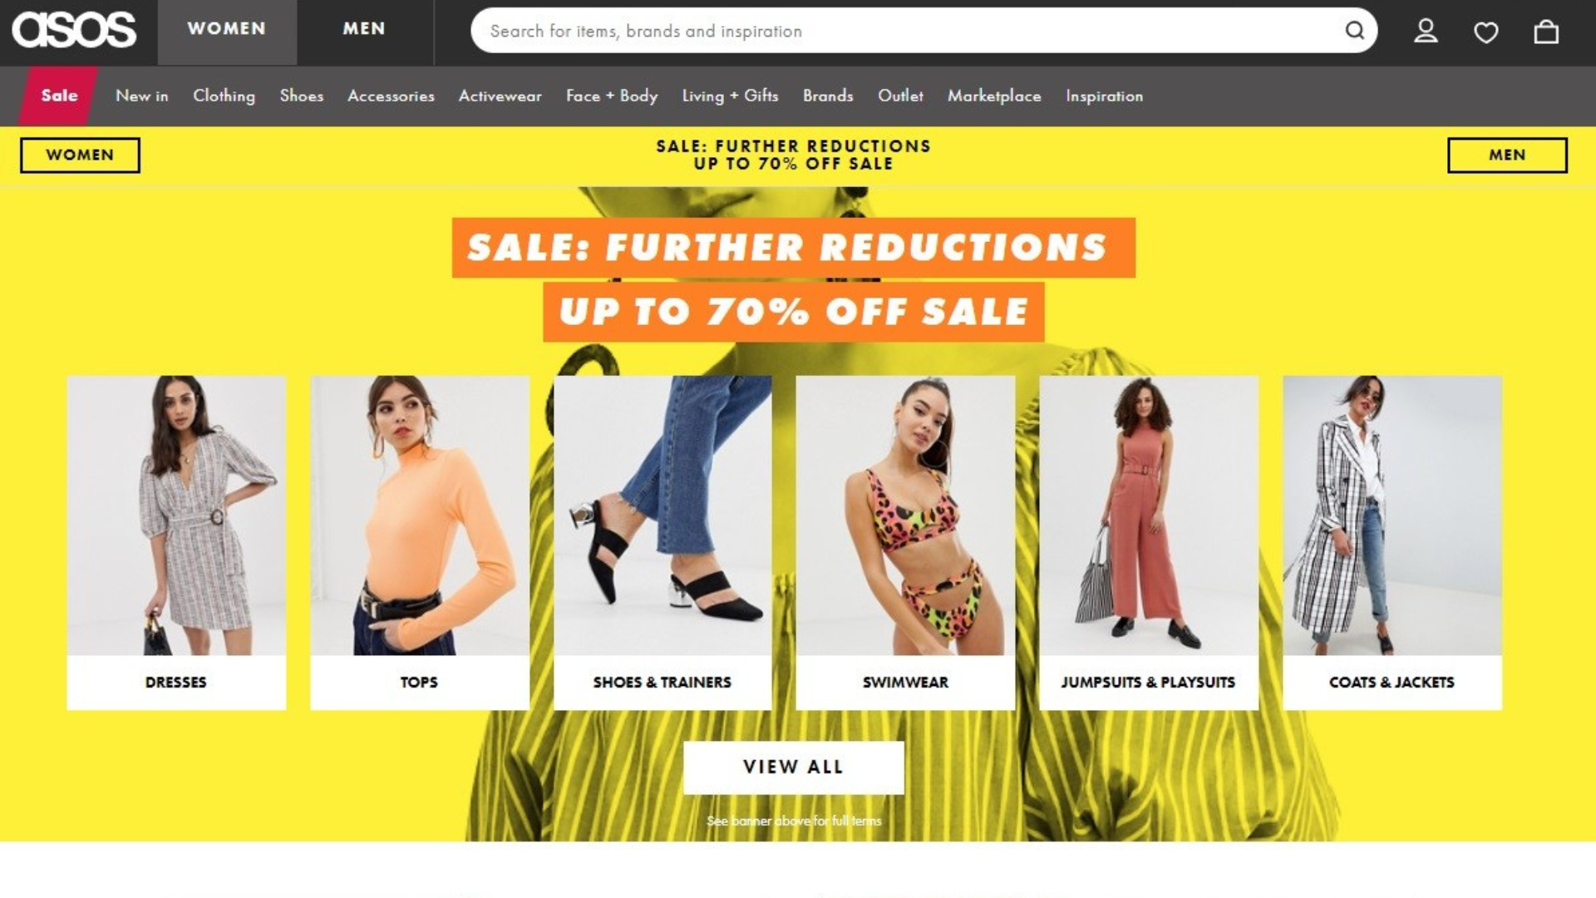The image size is (1596, 898).
Task: Open the Clothing menu
Action: (224, 96)
